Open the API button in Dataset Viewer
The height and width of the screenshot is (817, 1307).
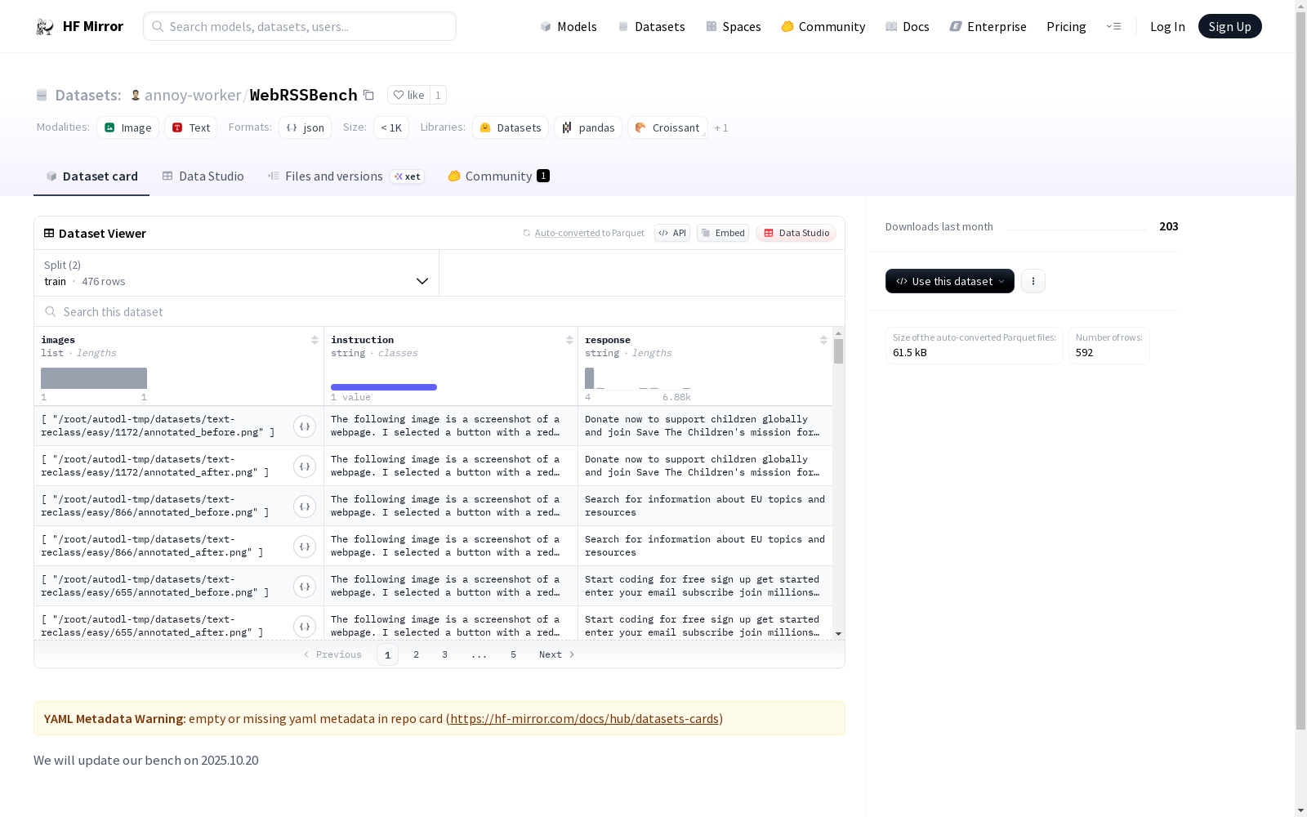(672, 233)
